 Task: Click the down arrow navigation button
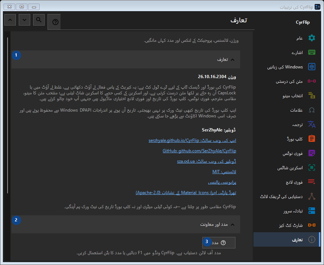(x=24, y=20)
